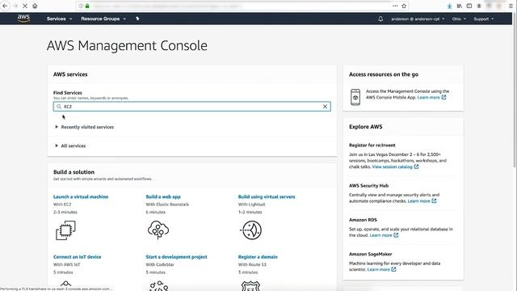This screenshot has width=517, height=291.
Task: Click the Route 53 shield icon
Action: pyautogui.click(x=250, y=285)
